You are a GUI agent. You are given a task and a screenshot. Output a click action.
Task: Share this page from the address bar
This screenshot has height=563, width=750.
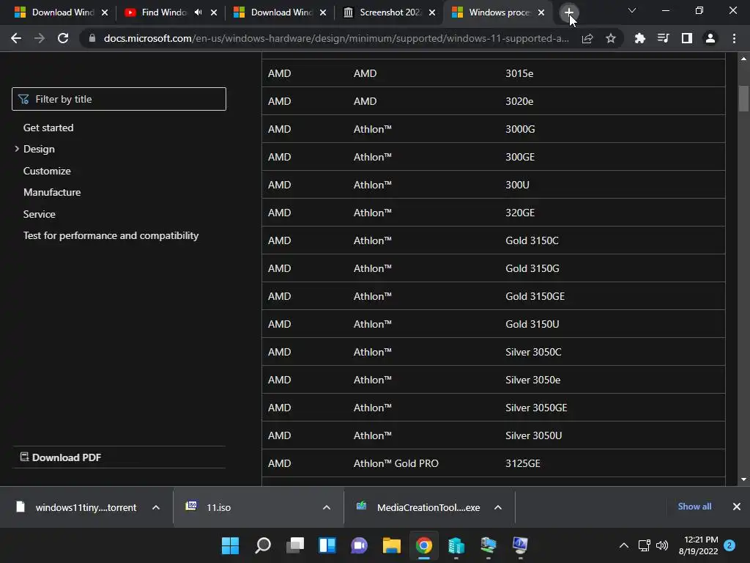(x=587, y=38)
